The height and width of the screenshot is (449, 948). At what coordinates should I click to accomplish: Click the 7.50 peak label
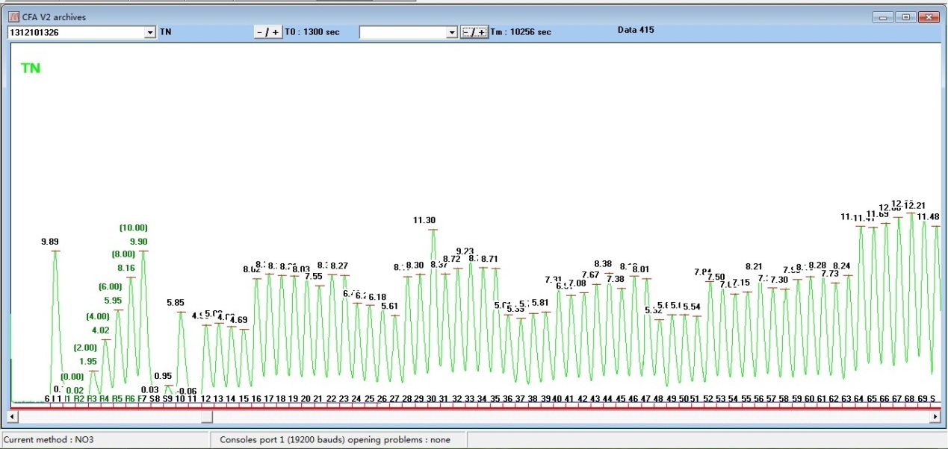(716, 277)
